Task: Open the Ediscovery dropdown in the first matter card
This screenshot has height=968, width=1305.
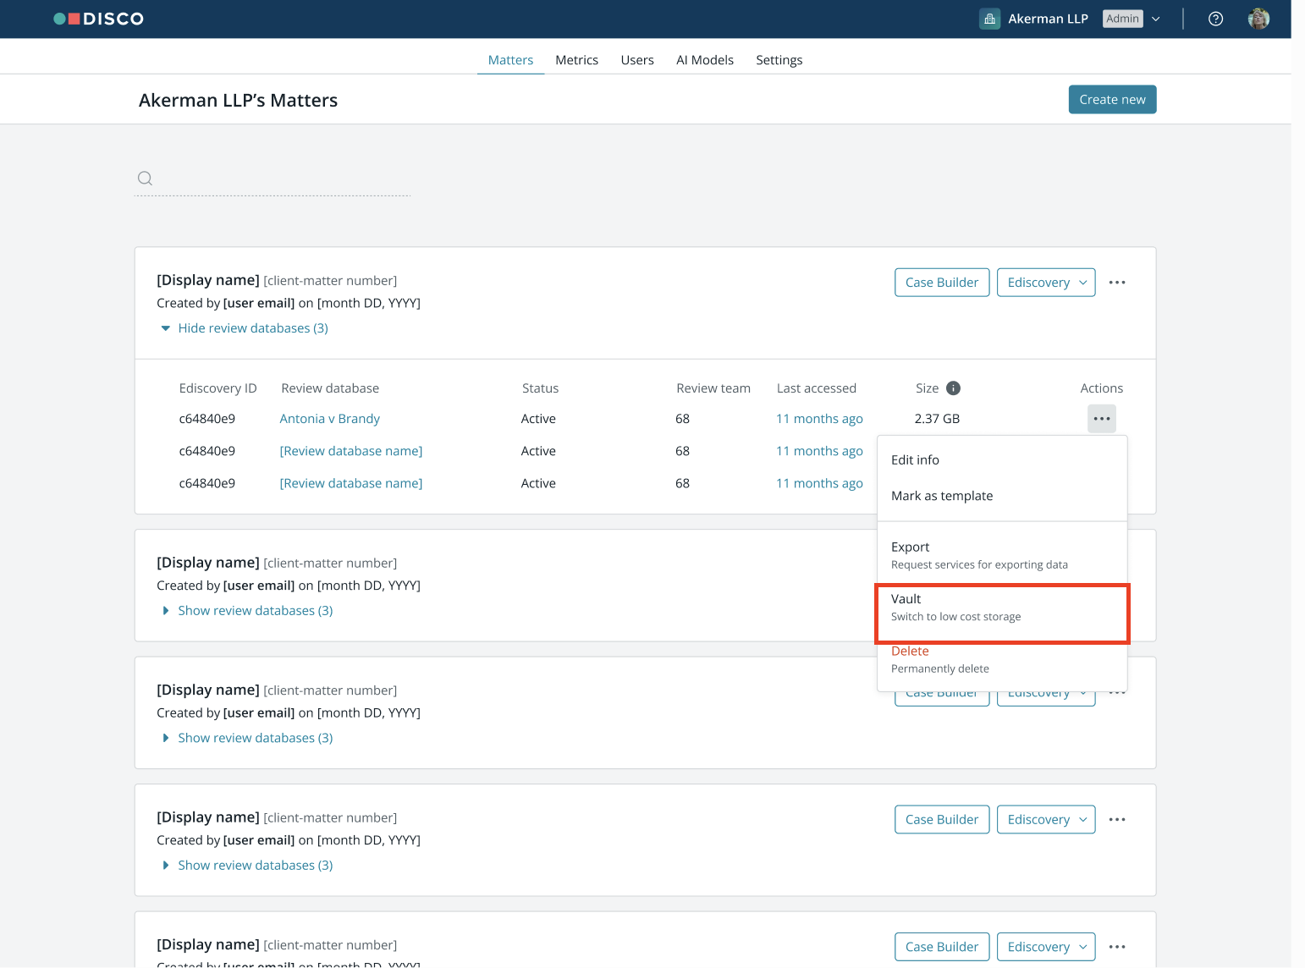Action: 1046,283
